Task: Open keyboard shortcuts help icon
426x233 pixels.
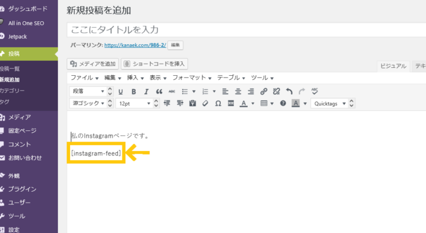Action: pos(283,103)
